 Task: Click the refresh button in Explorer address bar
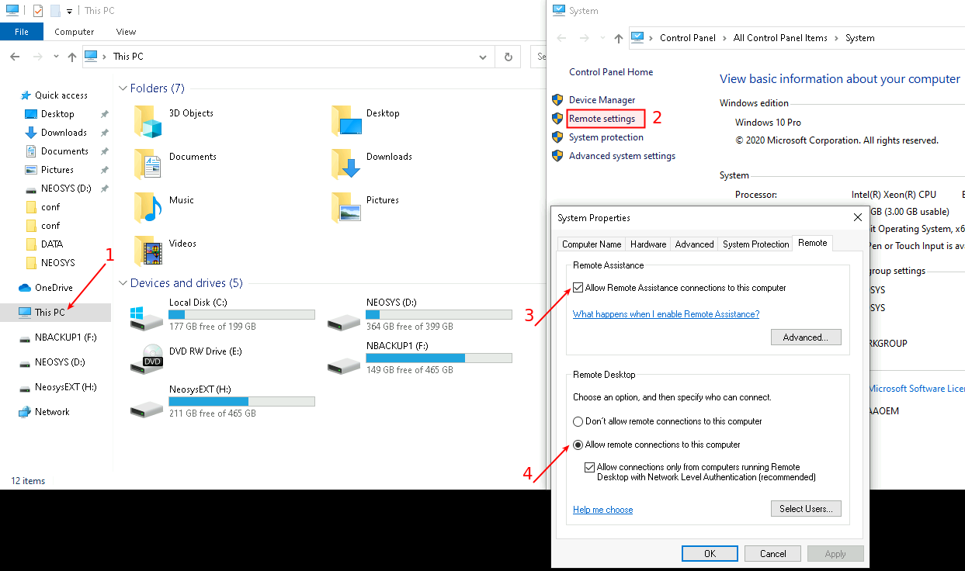tap(508, 57)
